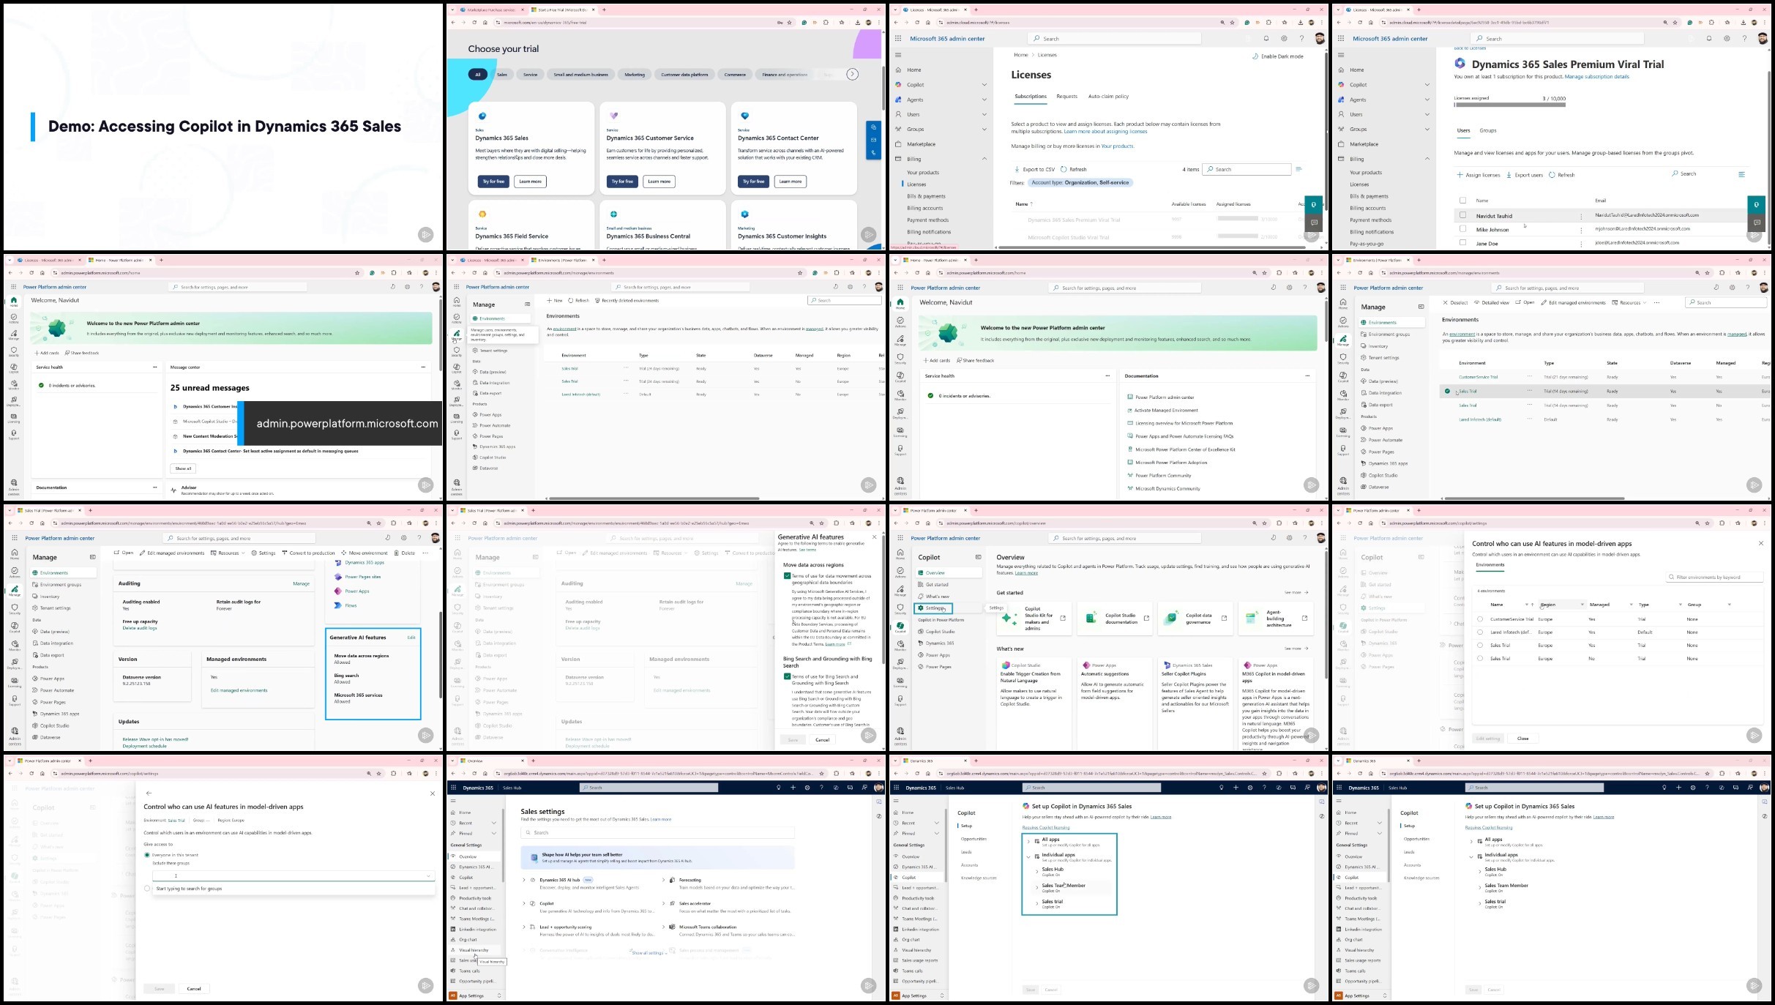The width and height of the screenshot is (1775, 1005).
Task: Expand the Forecasting section on Sales settings
Action: tap(663, 880)
